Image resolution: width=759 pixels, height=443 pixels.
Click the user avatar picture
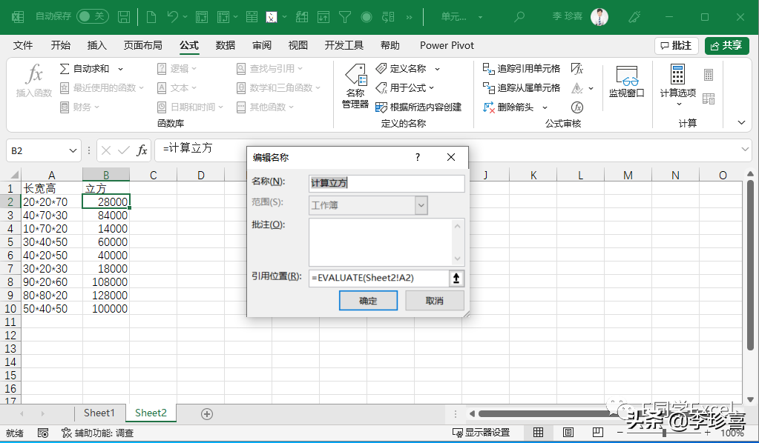599,17
